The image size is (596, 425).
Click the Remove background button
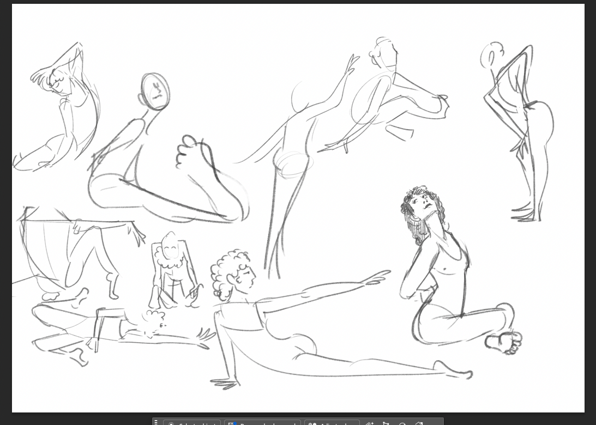point(263,423)
